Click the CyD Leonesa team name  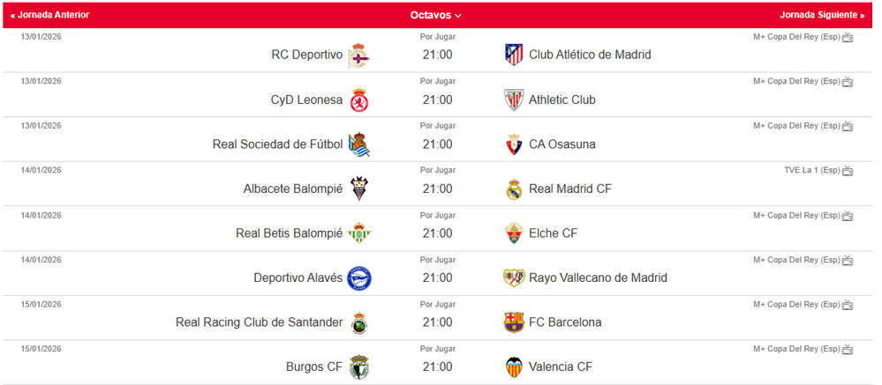306,100
